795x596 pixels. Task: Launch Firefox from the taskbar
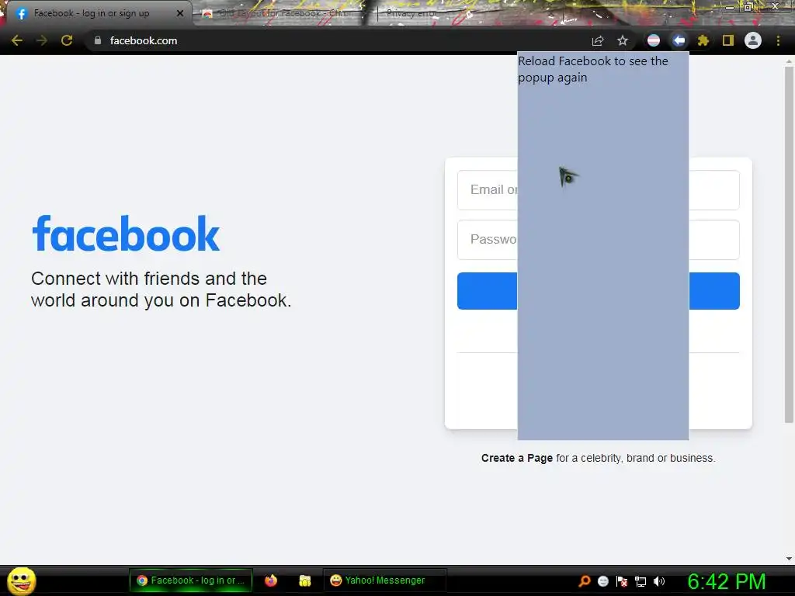tap(271, 580)
